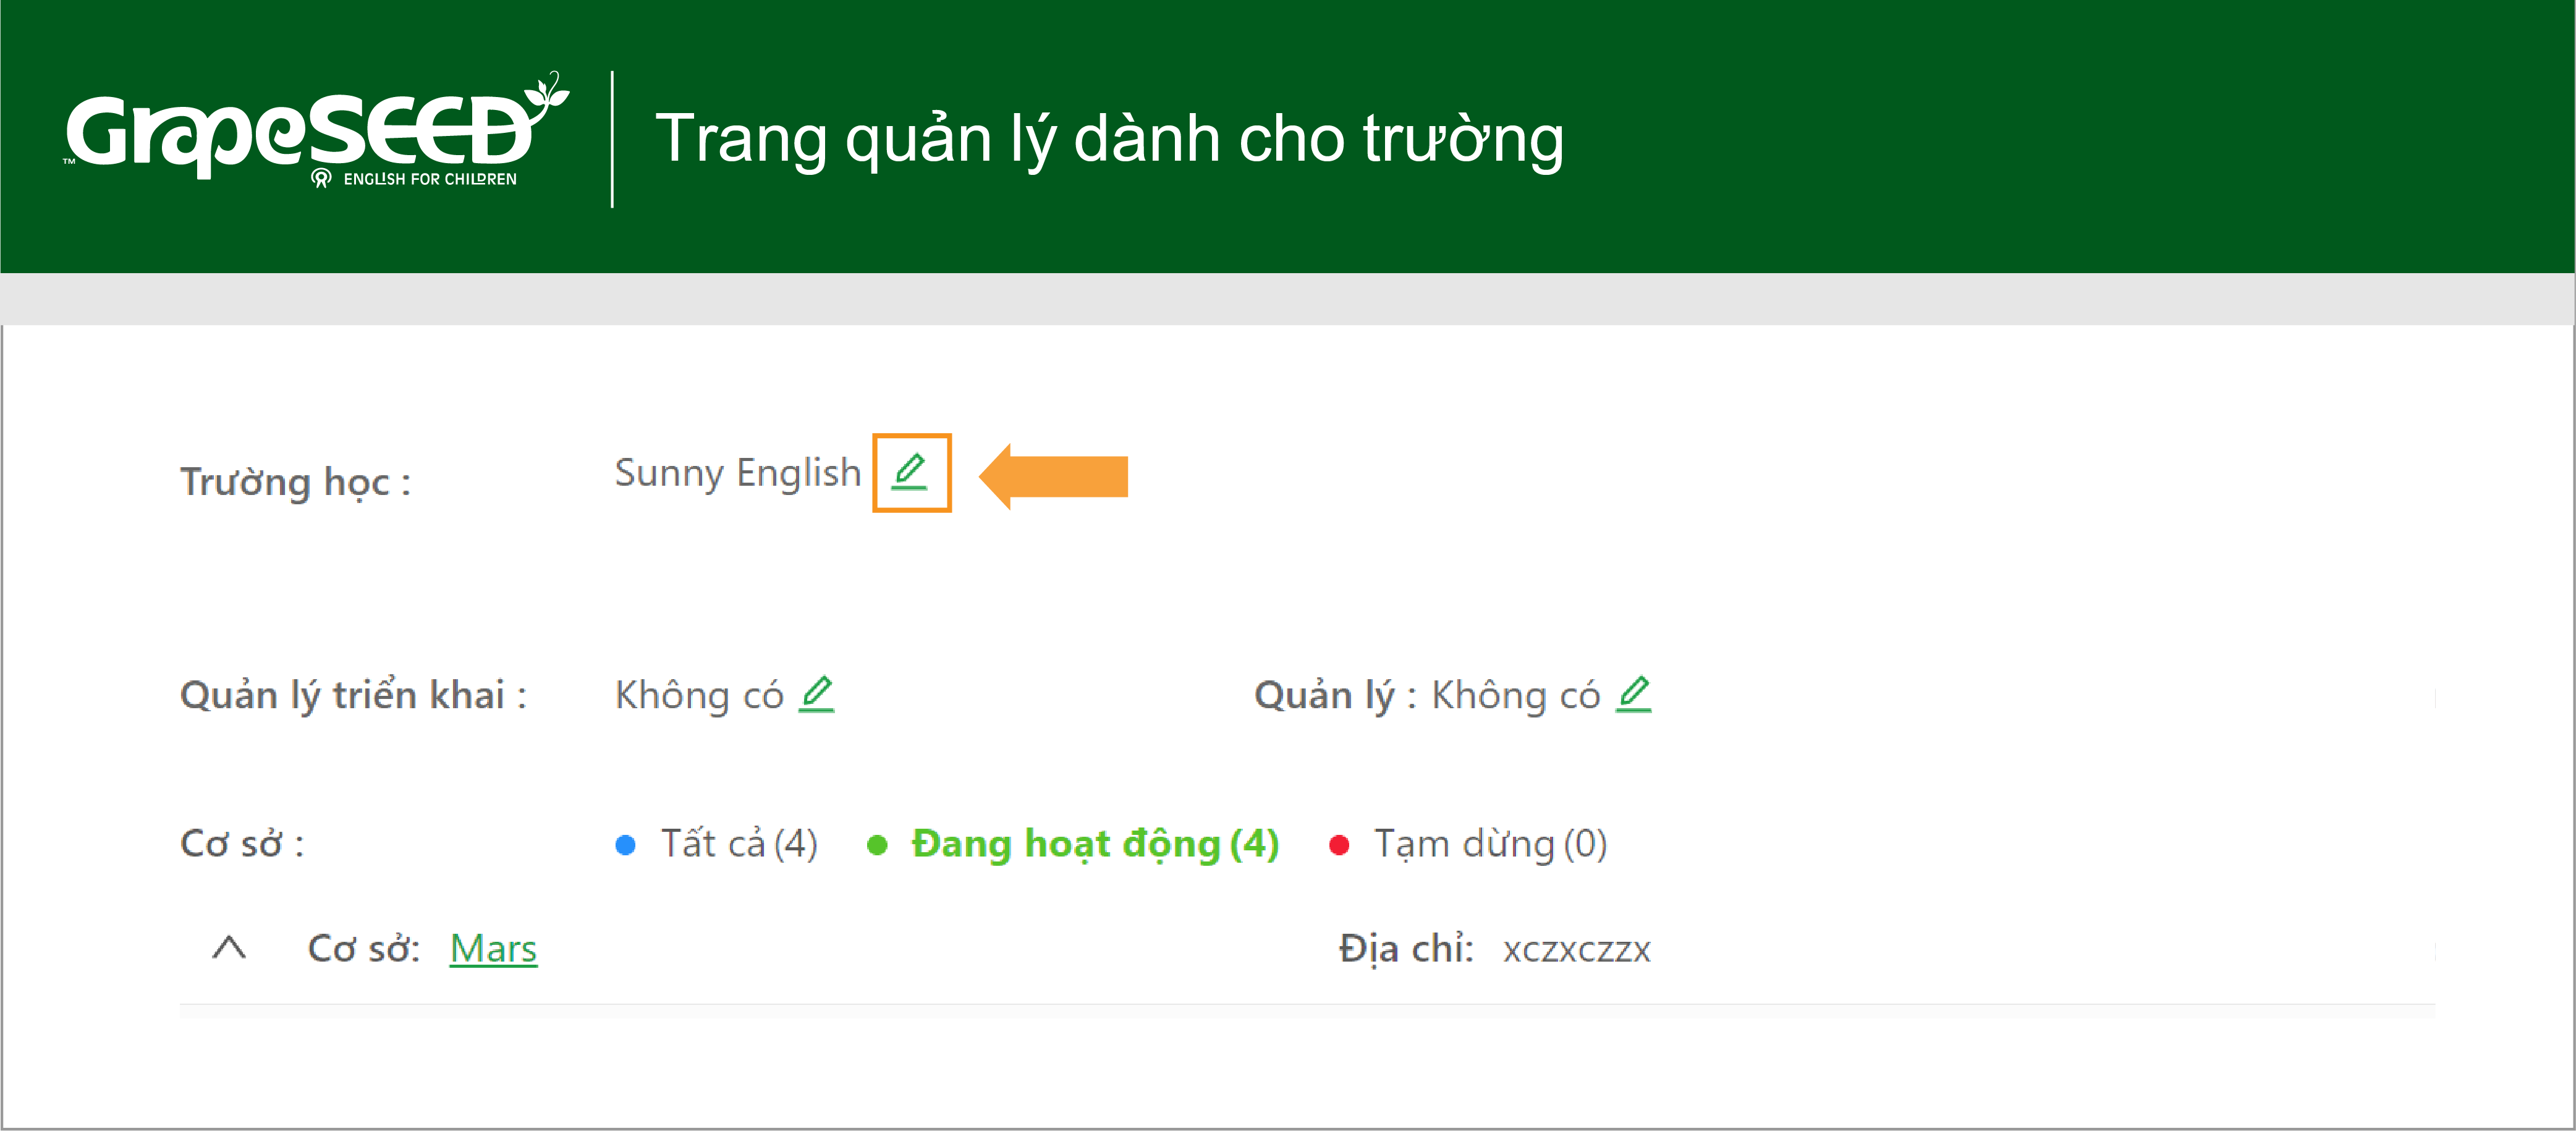The height and width of the screenshot is (1134, 2576).
Task: Click Không có value under Quản lý triển khai
Action: coord(699,695)
